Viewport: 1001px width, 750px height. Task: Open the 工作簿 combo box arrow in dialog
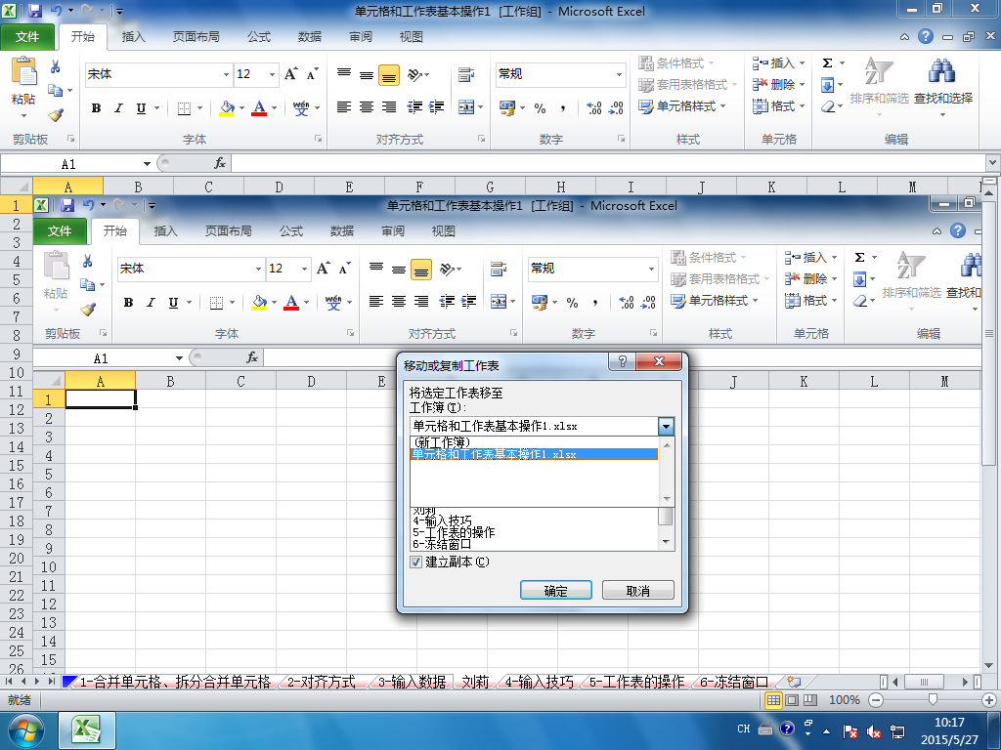[666, 426]
